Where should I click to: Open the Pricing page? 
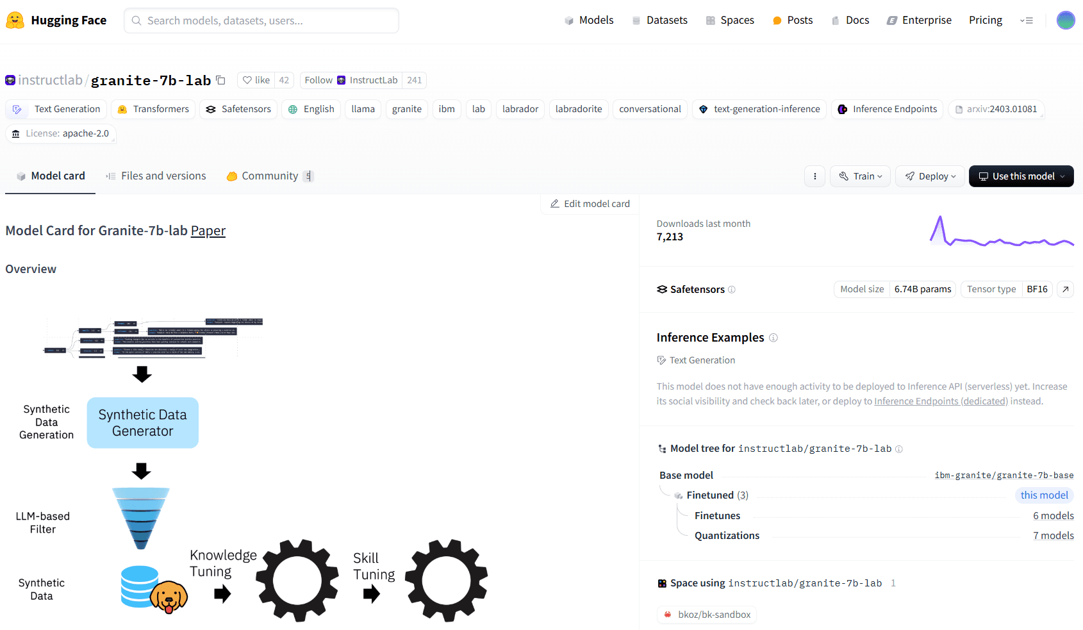[x=986, y=21]
